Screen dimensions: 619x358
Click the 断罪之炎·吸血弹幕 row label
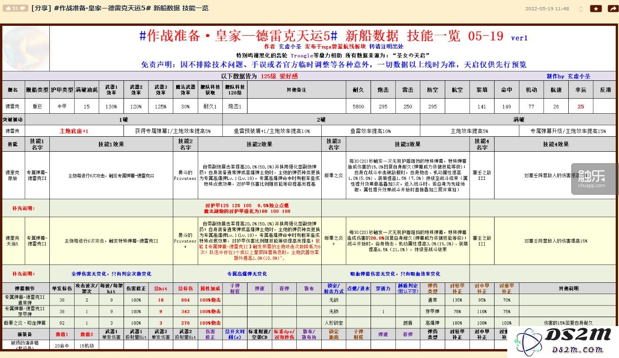(x=26, y=323)
